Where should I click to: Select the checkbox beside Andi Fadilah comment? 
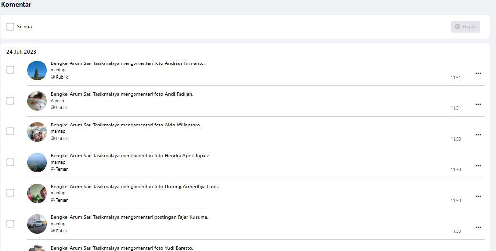(x=10, y=101)
